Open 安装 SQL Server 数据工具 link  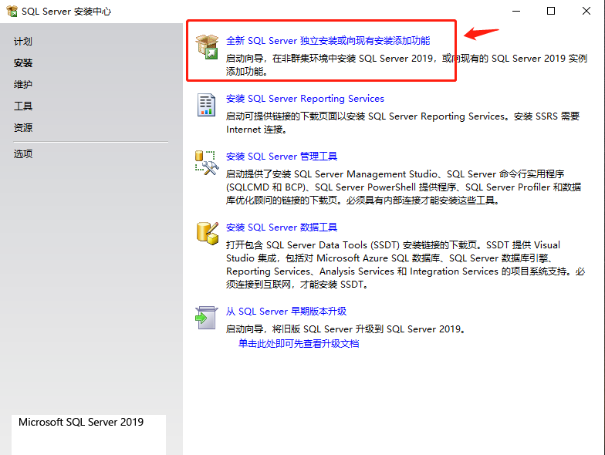(x=281, y=227)
